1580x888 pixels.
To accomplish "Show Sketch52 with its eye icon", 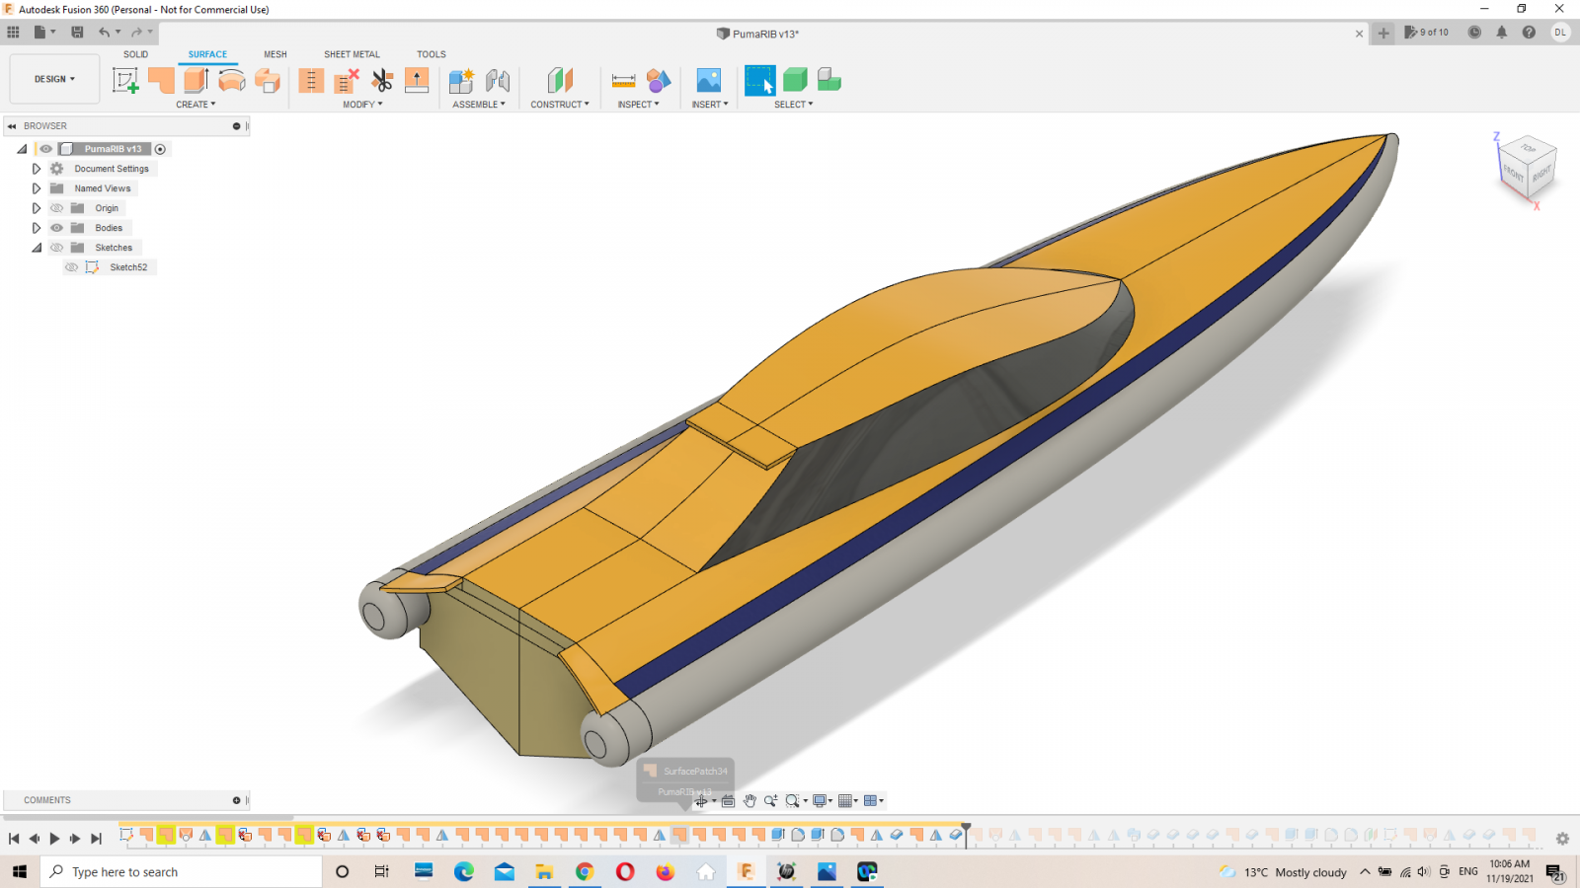I will coord(71,267).
